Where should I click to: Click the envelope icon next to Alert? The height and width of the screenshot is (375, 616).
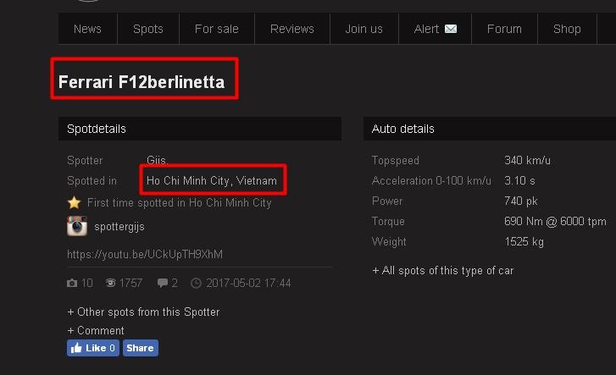click(x=451, y=29)
